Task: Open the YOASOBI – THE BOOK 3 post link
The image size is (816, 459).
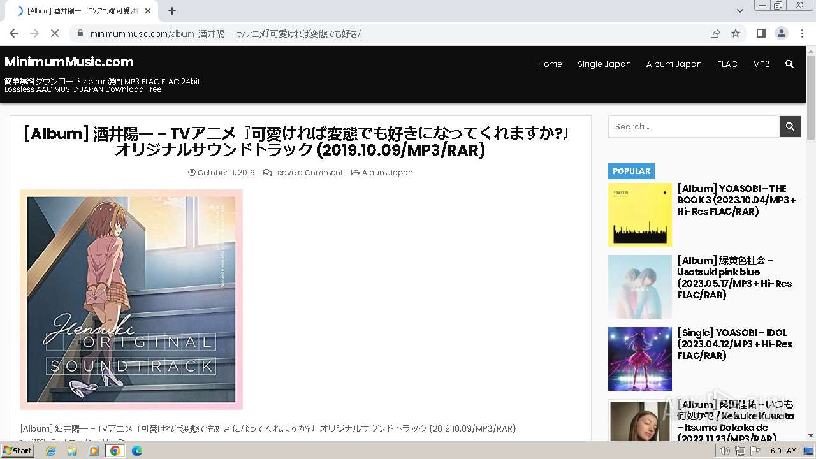Action: coord(737,200)
